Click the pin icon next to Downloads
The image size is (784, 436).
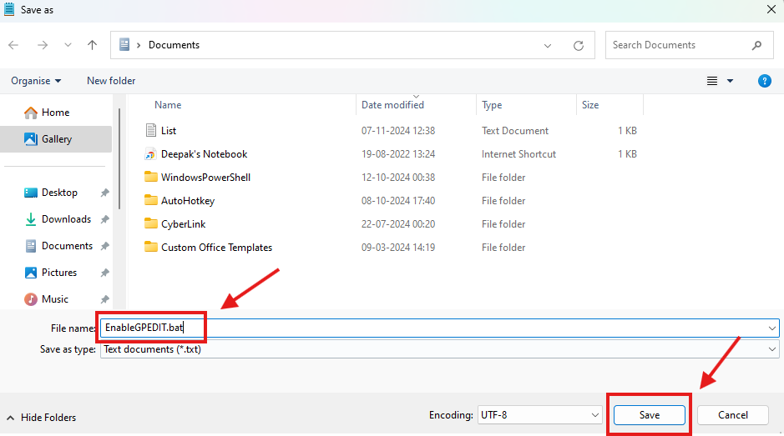[104, 219]
